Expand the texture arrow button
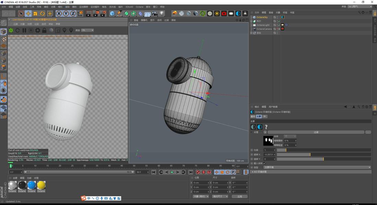The image size is (377, 205). click(265, 132)
